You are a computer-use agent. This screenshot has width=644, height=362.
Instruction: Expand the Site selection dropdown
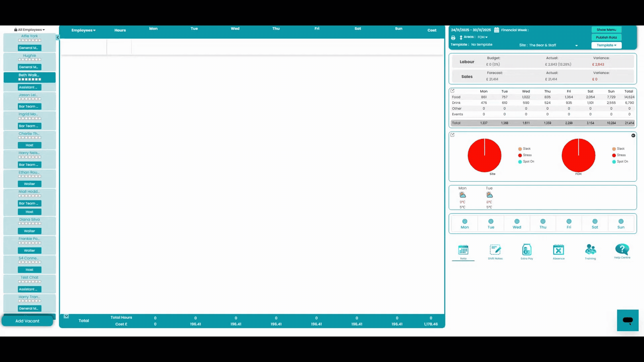pos(576,45)
